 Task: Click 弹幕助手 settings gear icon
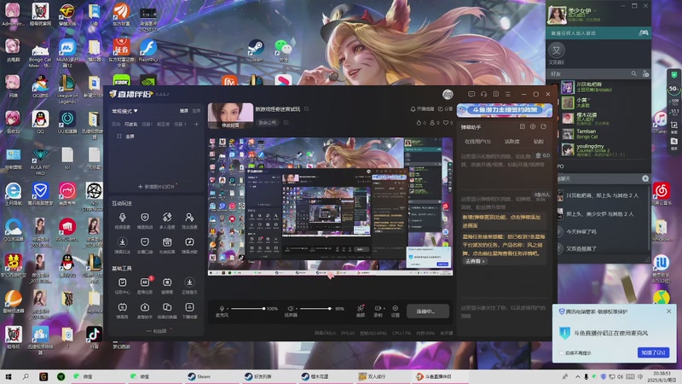point(533,126)
